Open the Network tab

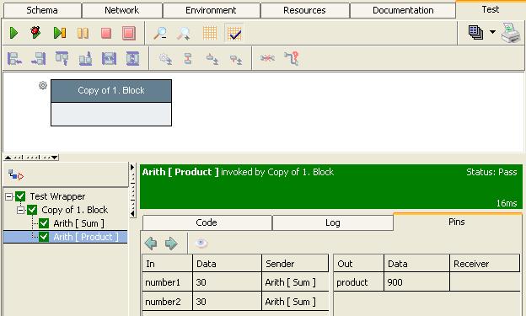pyautogui.click(x=121, y=10)
